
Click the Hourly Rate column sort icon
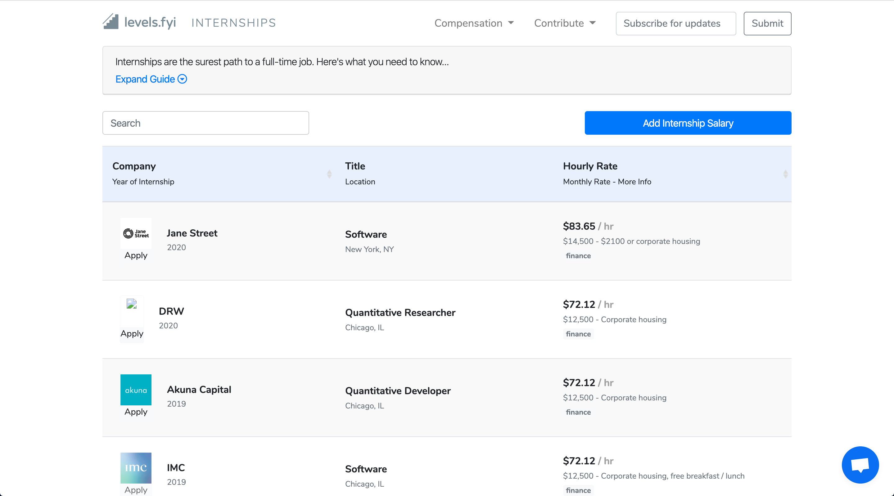(785, 174)
